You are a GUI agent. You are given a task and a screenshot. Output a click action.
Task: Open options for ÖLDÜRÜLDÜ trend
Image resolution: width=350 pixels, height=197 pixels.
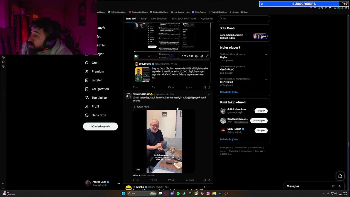point(266,67)
